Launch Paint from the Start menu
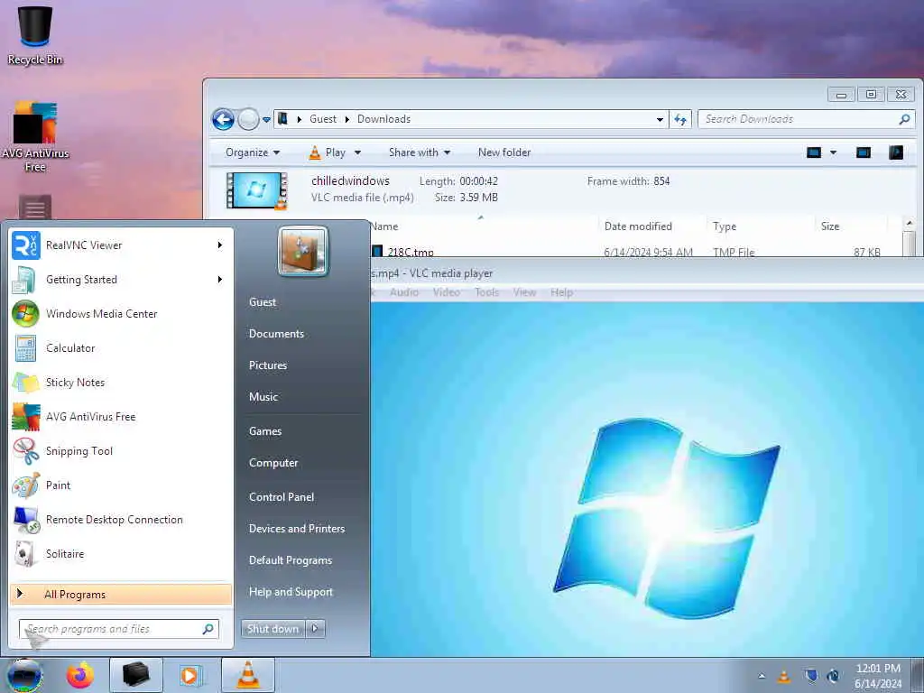The image size is (924, 693). 121,485
